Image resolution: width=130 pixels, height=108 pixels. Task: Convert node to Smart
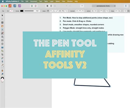point(83,11)
